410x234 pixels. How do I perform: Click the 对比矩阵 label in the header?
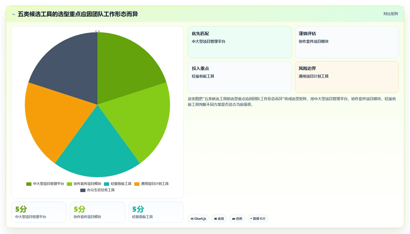point(391,14)
